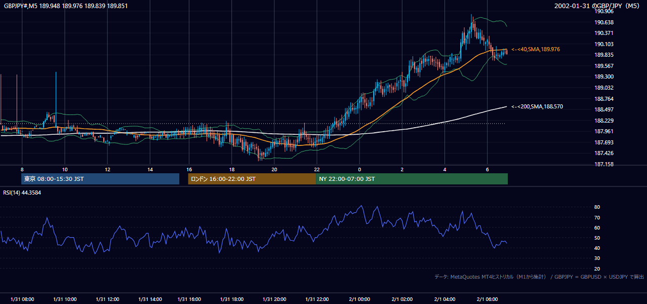This screenshot has height=304, width=647.
Task: Click the RSI scale value 20
Action: click(597, 269)
